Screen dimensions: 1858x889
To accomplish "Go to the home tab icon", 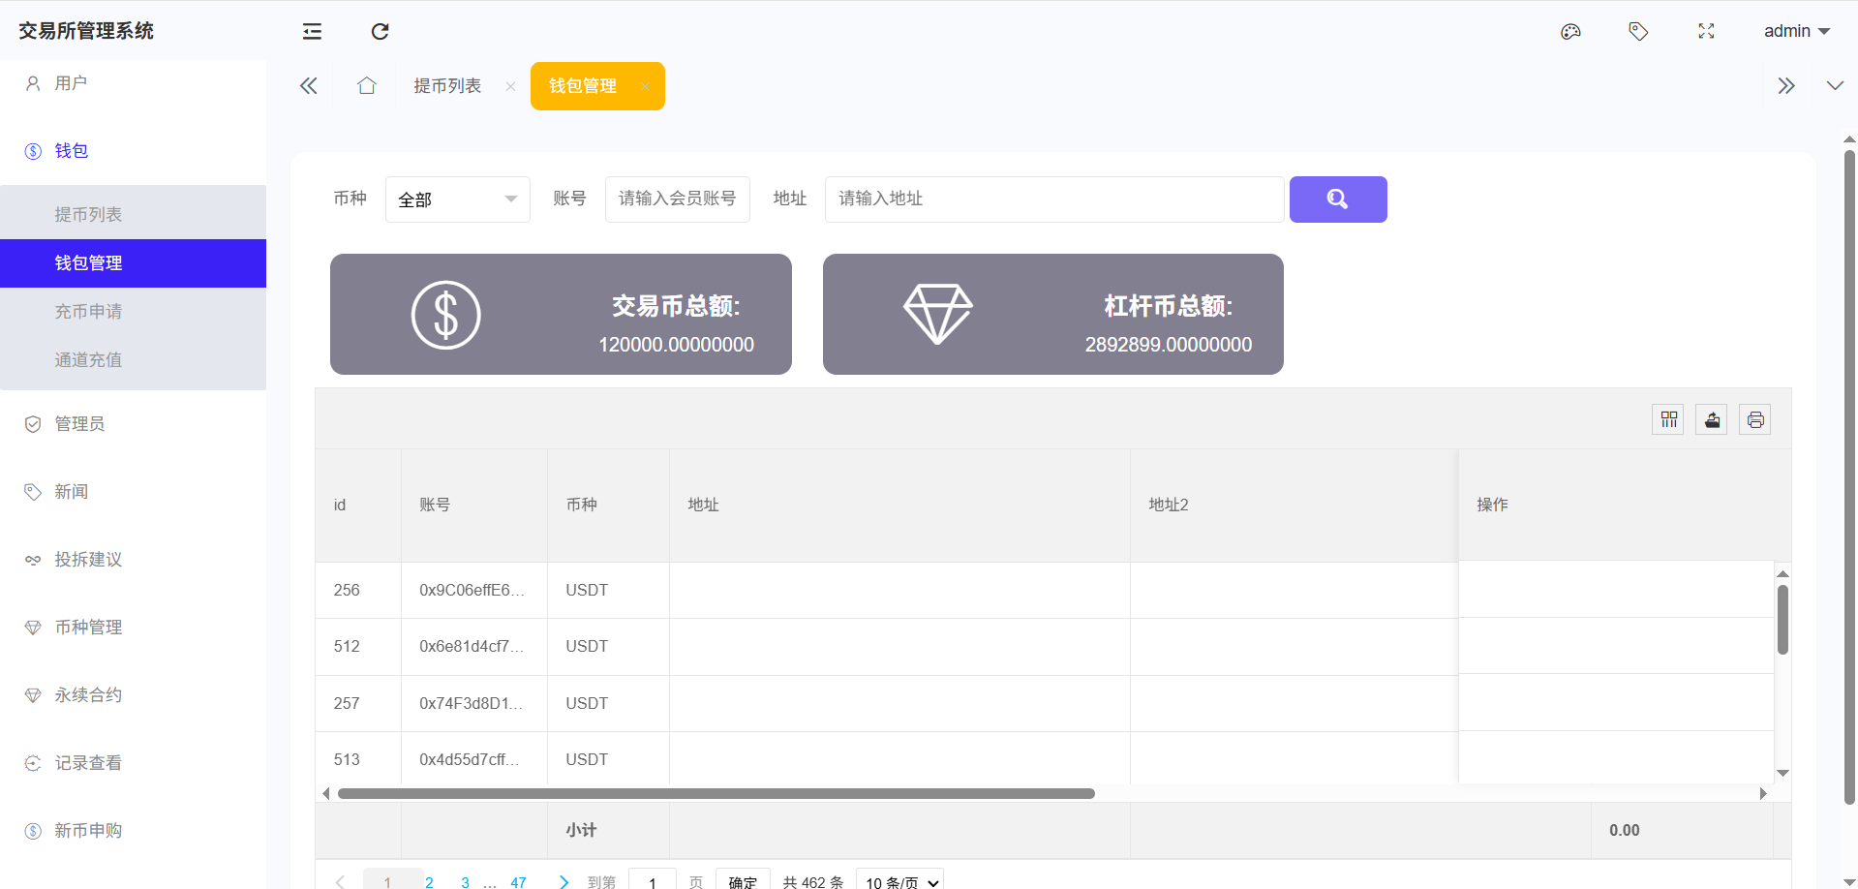I will click(x=366, y=86).
